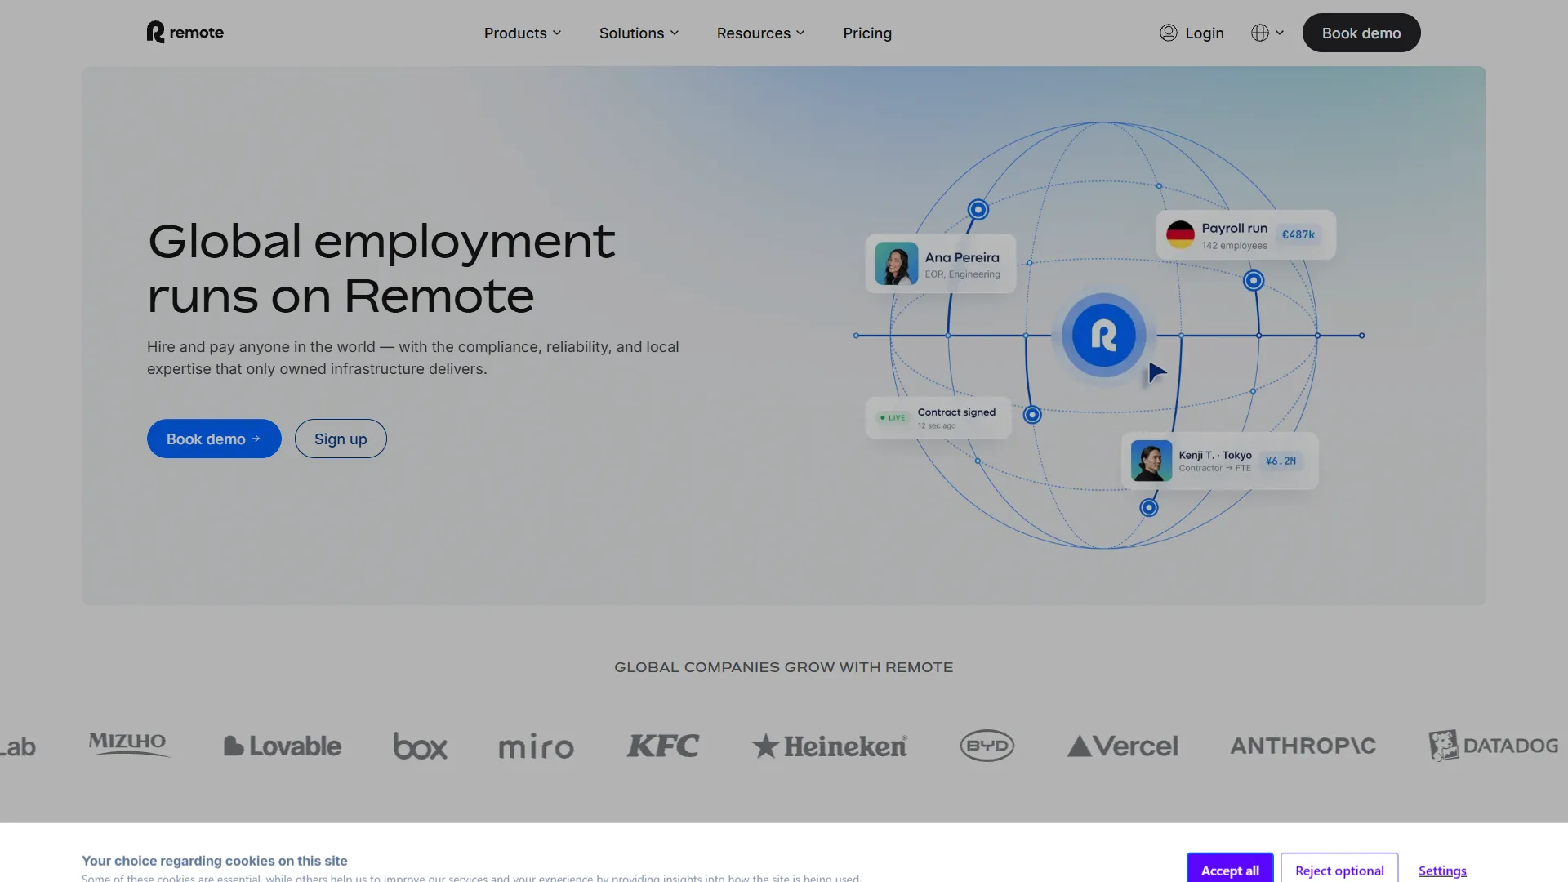This screenshot has width=1568, height=882.
Task: Click the Anthropic logo
Action: point(1303,746)
